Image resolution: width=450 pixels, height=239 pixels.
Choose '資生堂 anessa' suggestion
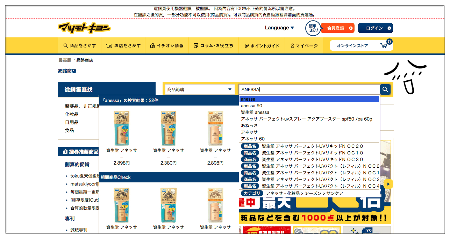coord(255,113)
